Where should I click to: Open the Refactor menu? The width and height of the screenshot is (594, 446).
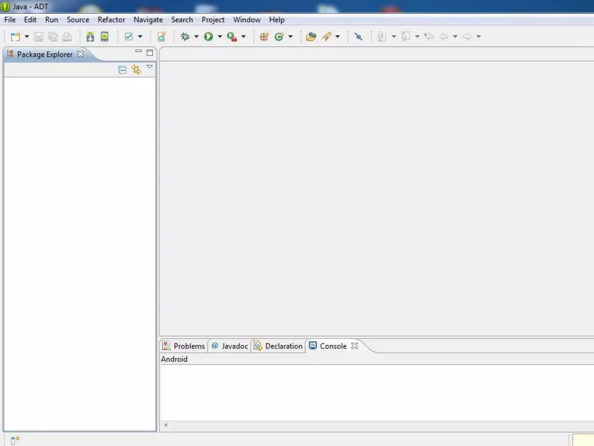[111, 20]
